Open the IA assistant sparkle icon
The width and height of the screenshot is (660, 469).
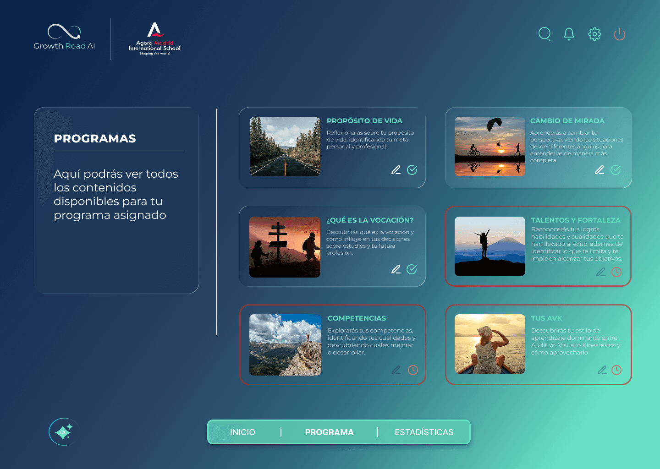tap(63, 431)
